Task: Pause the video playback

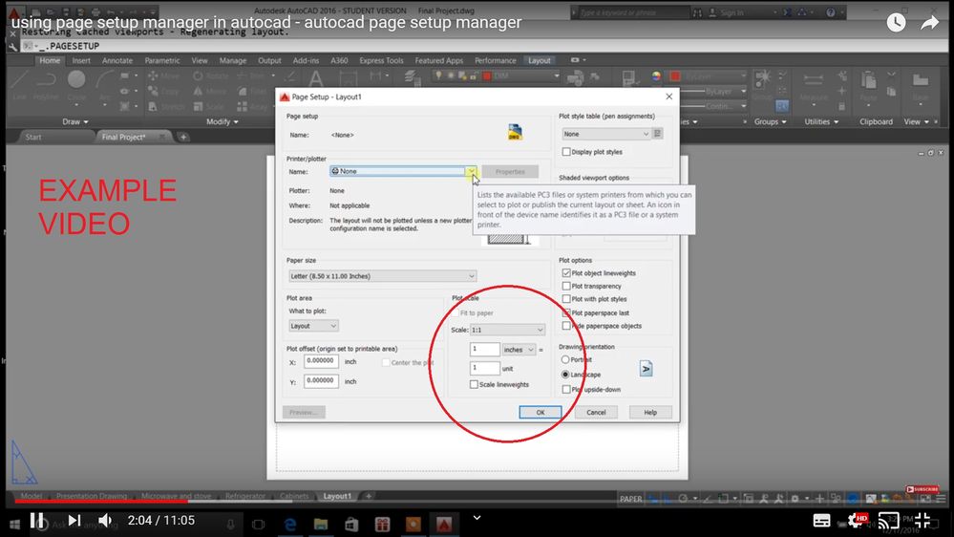Action: [x=37, y=521]
